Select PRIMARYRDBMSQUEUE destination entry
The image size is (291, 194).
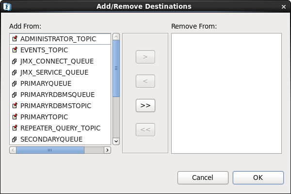[60, 95]
